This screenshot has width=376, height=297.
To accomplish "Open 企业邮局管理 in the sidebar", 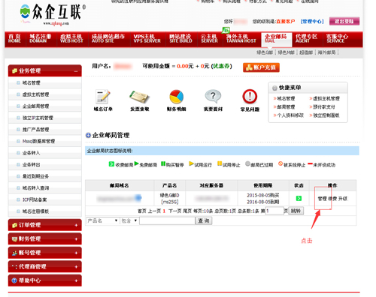I will 35,106.
